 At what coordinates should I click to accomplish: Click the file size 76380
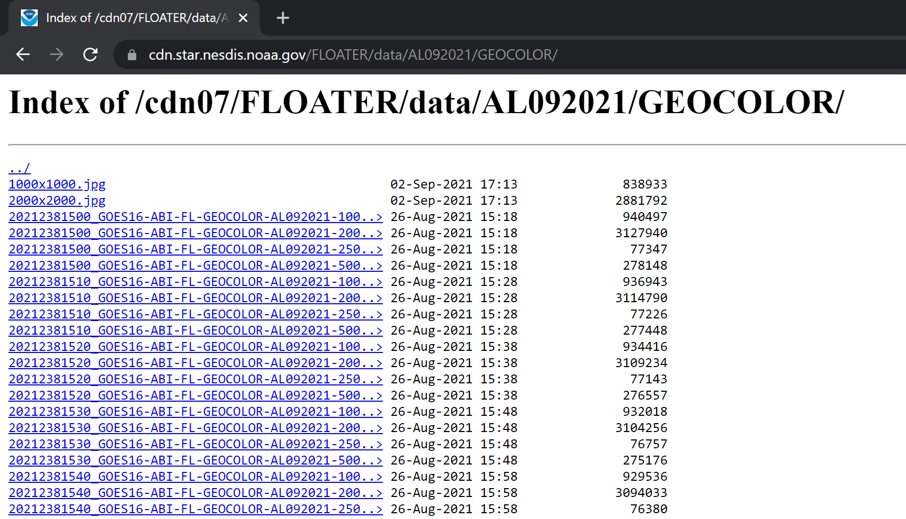tap(649, 509)
